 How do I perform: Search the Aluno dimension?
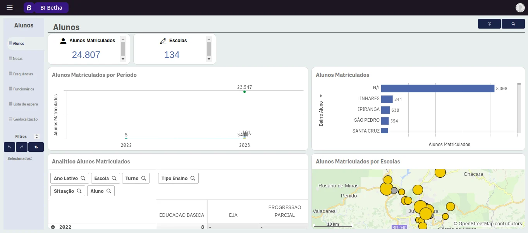101,191
